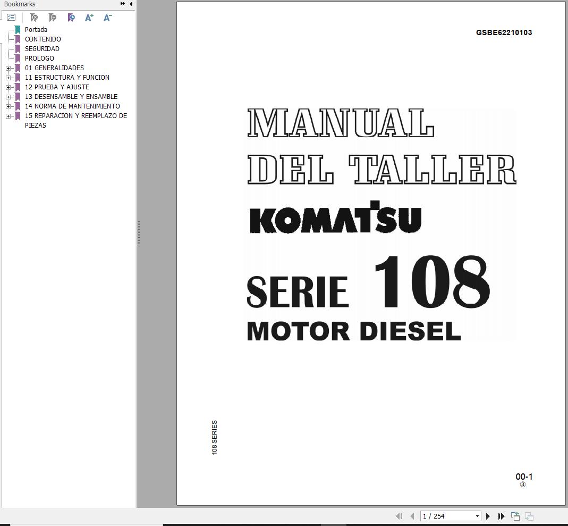Click the vertical 108 SERIES label
This screenshot has height=526, width=568.
214,438
